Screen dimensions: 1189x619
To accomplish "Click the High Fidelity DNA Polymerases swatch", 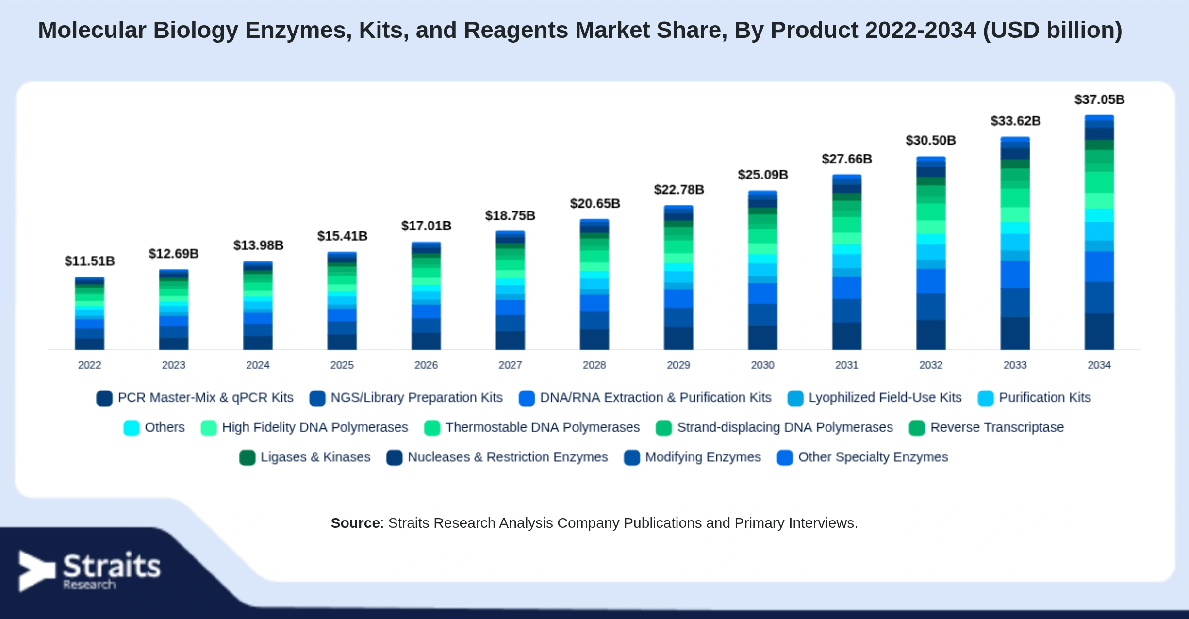I will pyautogui.click(x=209, y=428).
